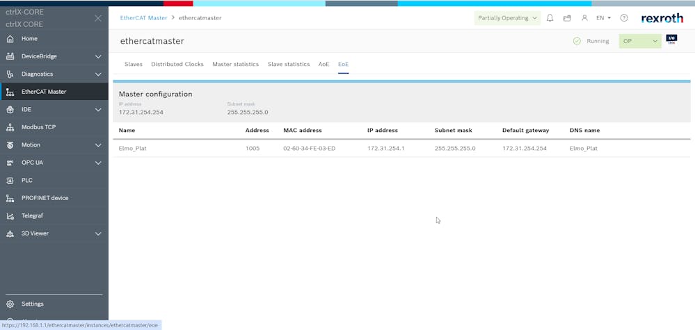Open the EtherCAT I/O icon
This screenshot has width=695, height=330.
click(x=671, y=40)
